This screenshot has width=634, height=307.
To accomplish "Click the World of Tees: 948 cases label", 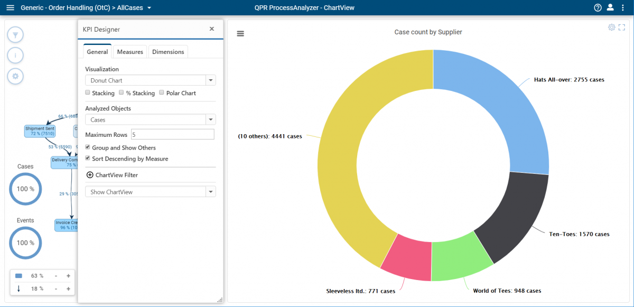I will 507,291.
